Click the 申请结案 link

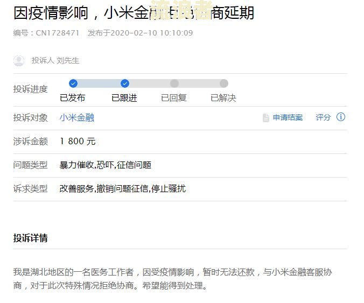pyautogui.click(x=288, y=118)
